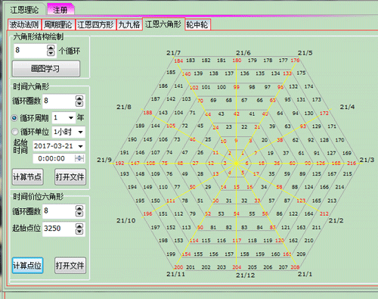Click the red number 192 in hexagon
Screen dimensions: 378x299
pyautogui.click(x=119, y=164)
